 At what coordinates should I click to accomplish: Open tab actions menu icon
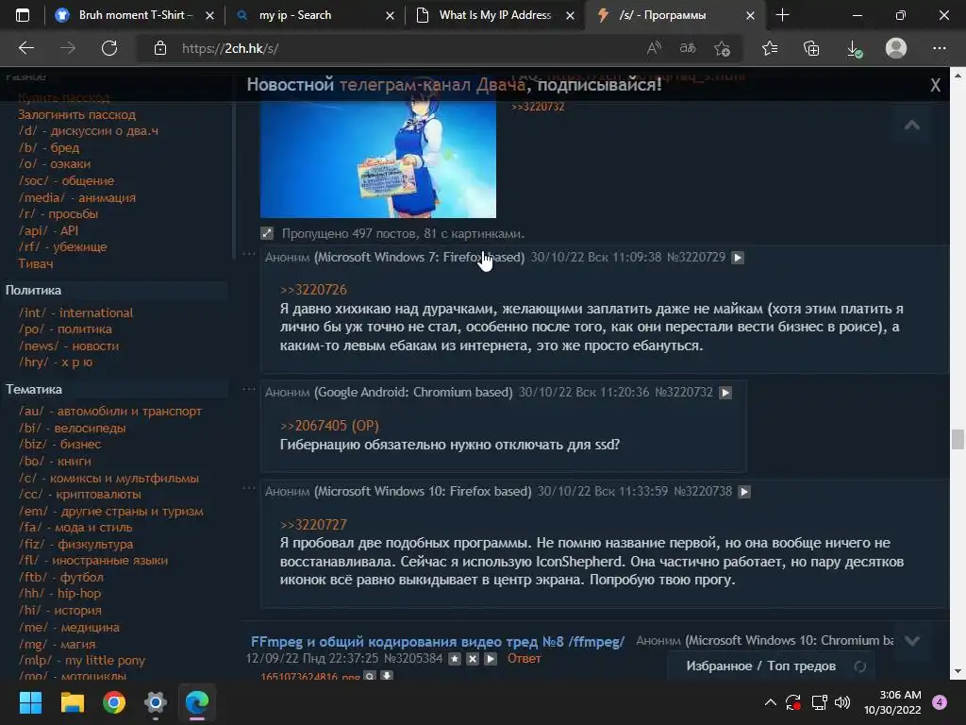click(x=23, y=15)
